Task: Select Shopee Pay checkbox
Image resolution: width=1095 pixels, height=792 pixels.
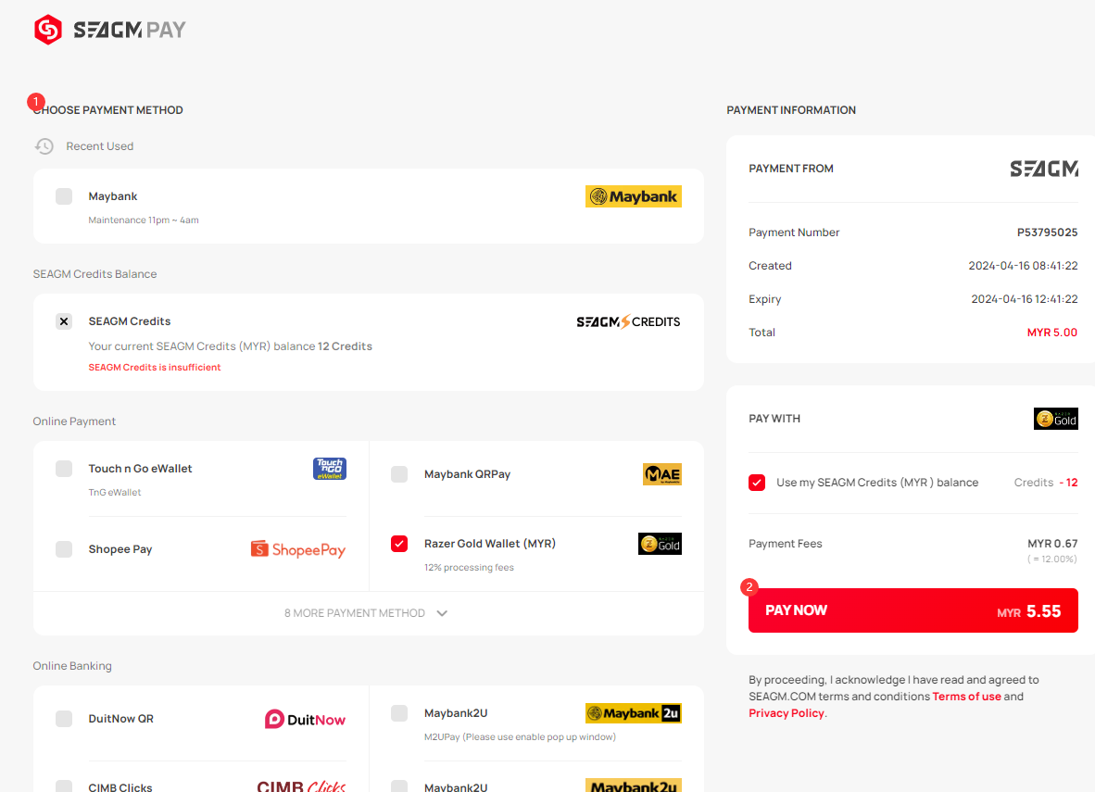Action: [64, 549]
